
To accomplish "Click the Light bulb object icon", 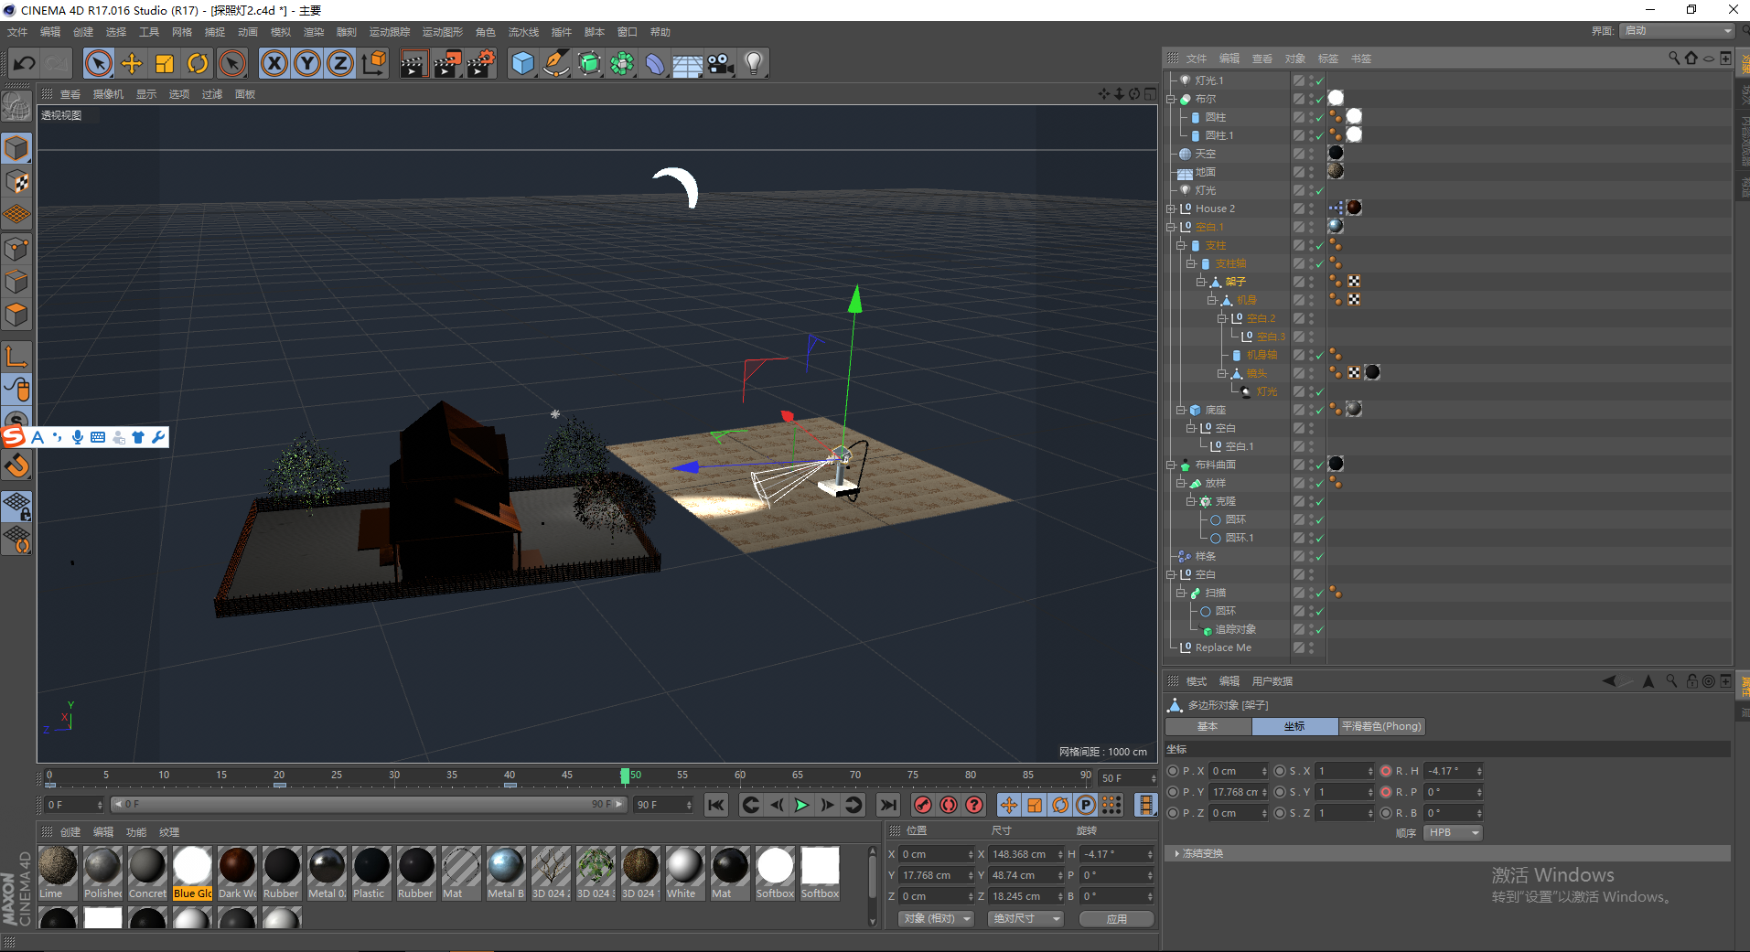I will 754,63.
